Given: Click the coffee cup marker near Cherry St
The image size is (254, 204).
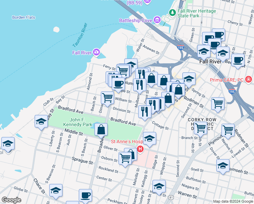Looking at the screenshot, I should [x=218, y=35].
